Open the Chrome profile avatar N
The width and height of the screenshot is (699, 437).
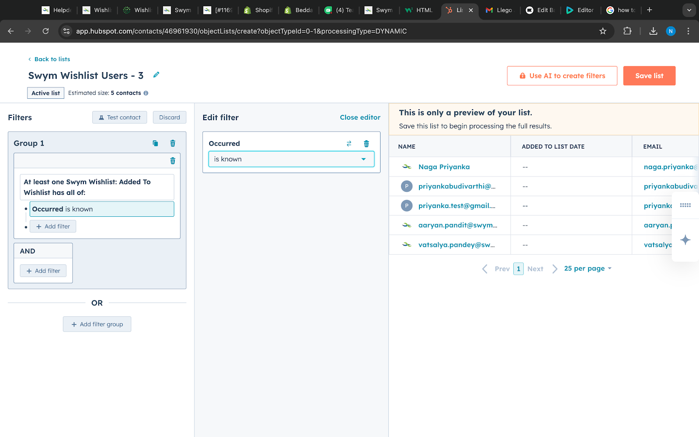tap(671, 31)
